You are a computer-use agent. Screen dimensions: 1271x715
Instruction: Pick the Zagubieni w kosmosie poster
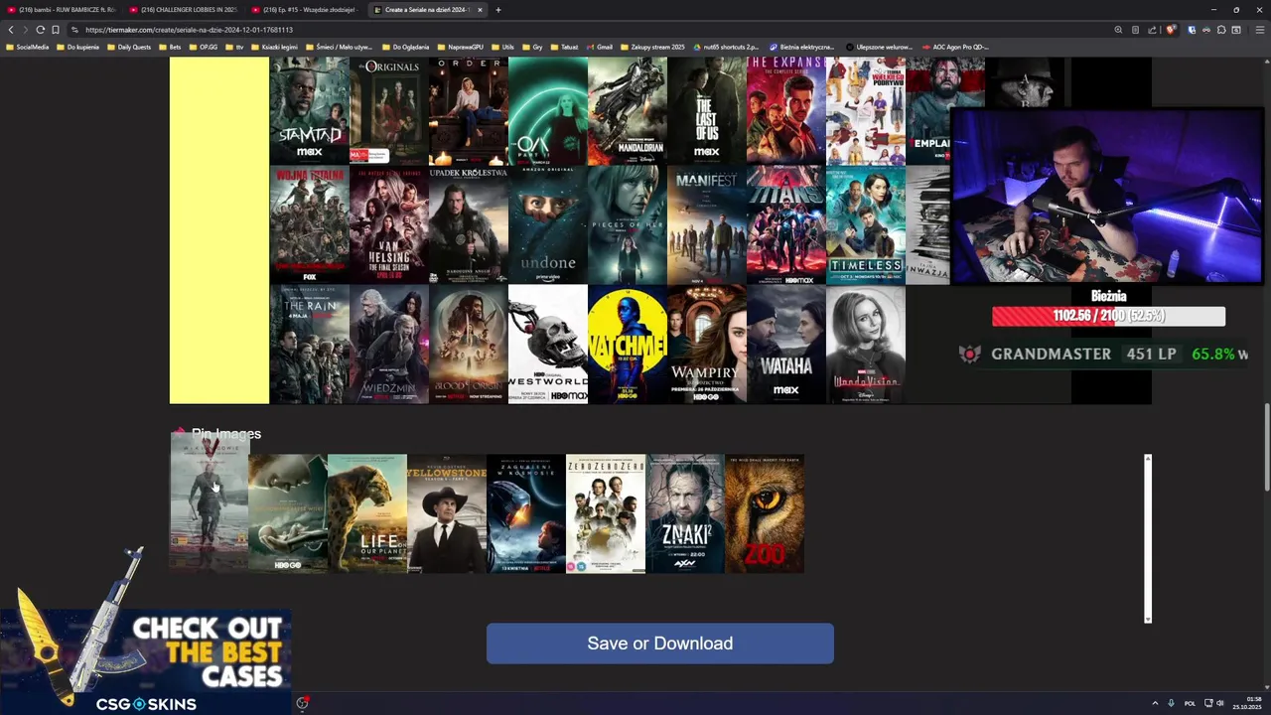pos(526,513)
